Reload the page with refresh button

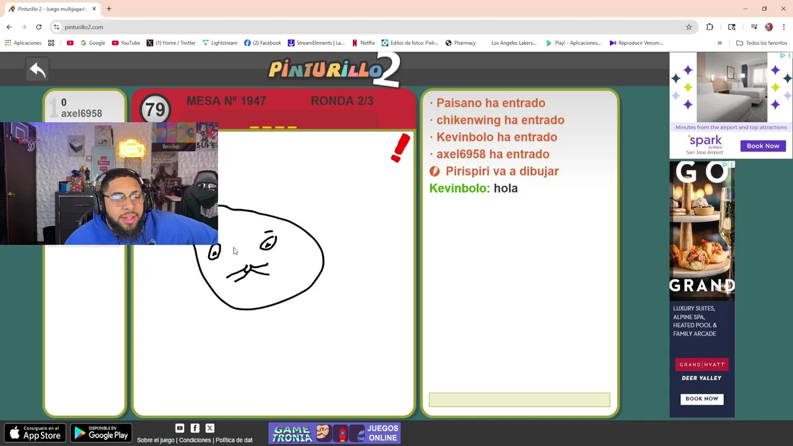click(38, 27)
